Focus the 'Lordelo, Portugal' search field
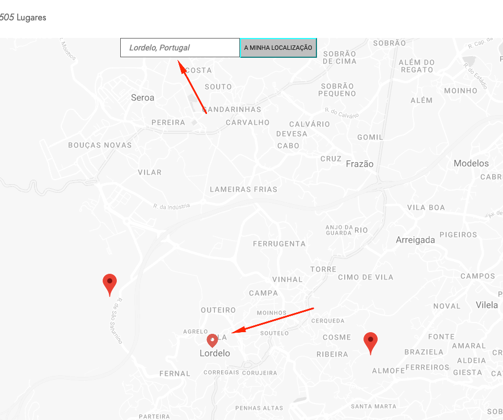 [180, 48]
